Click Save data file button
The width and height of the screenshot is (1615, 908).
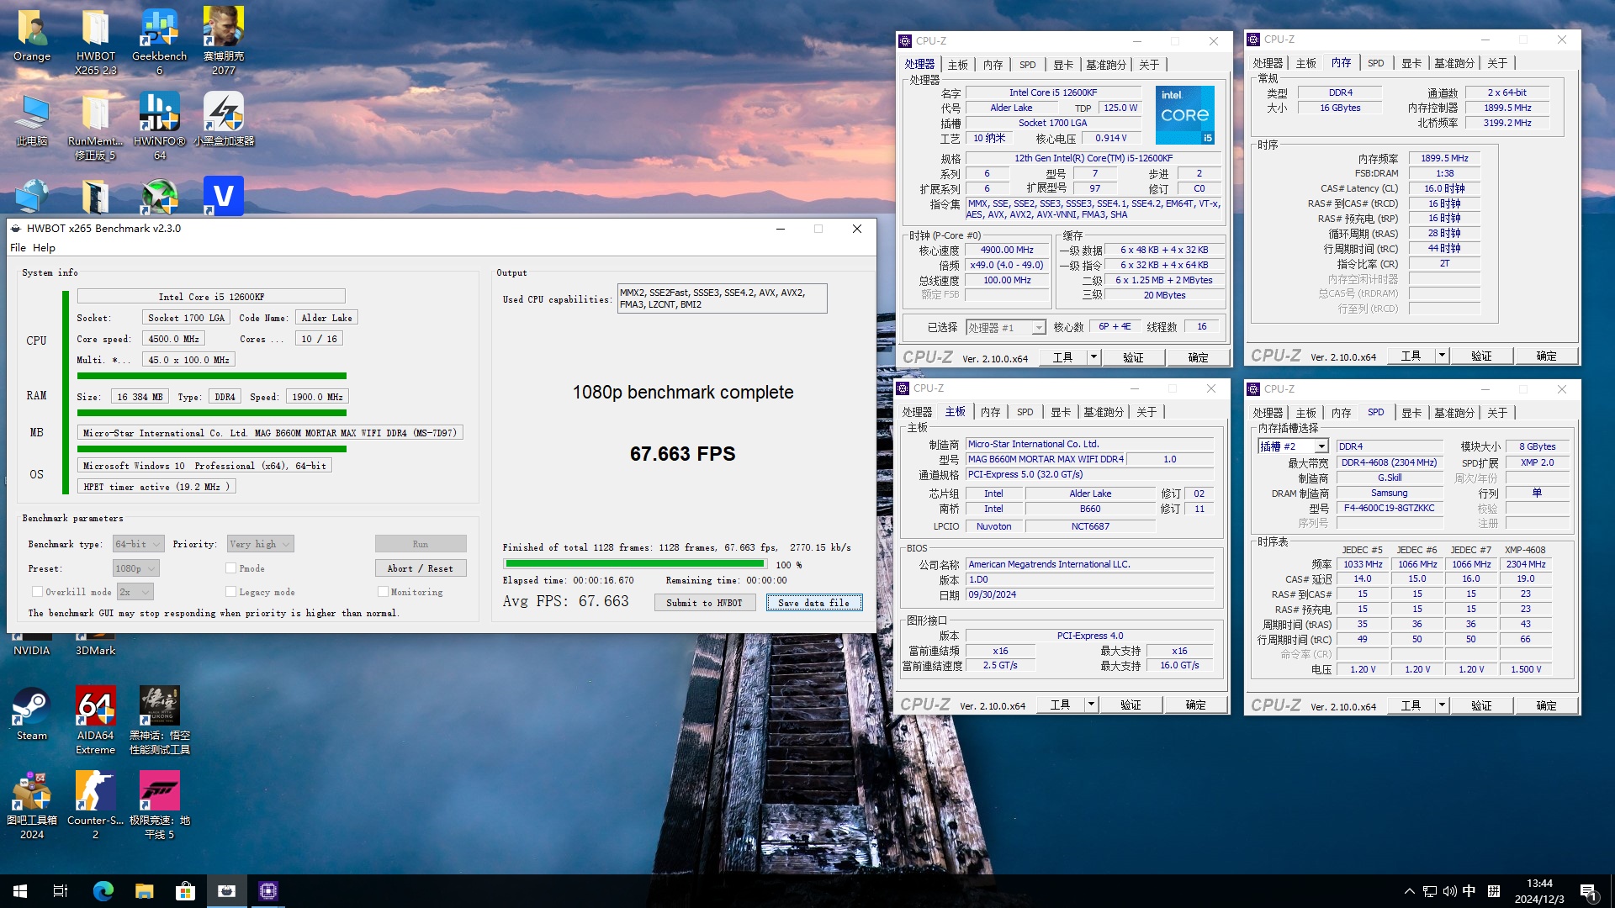[x=813, y=603]
